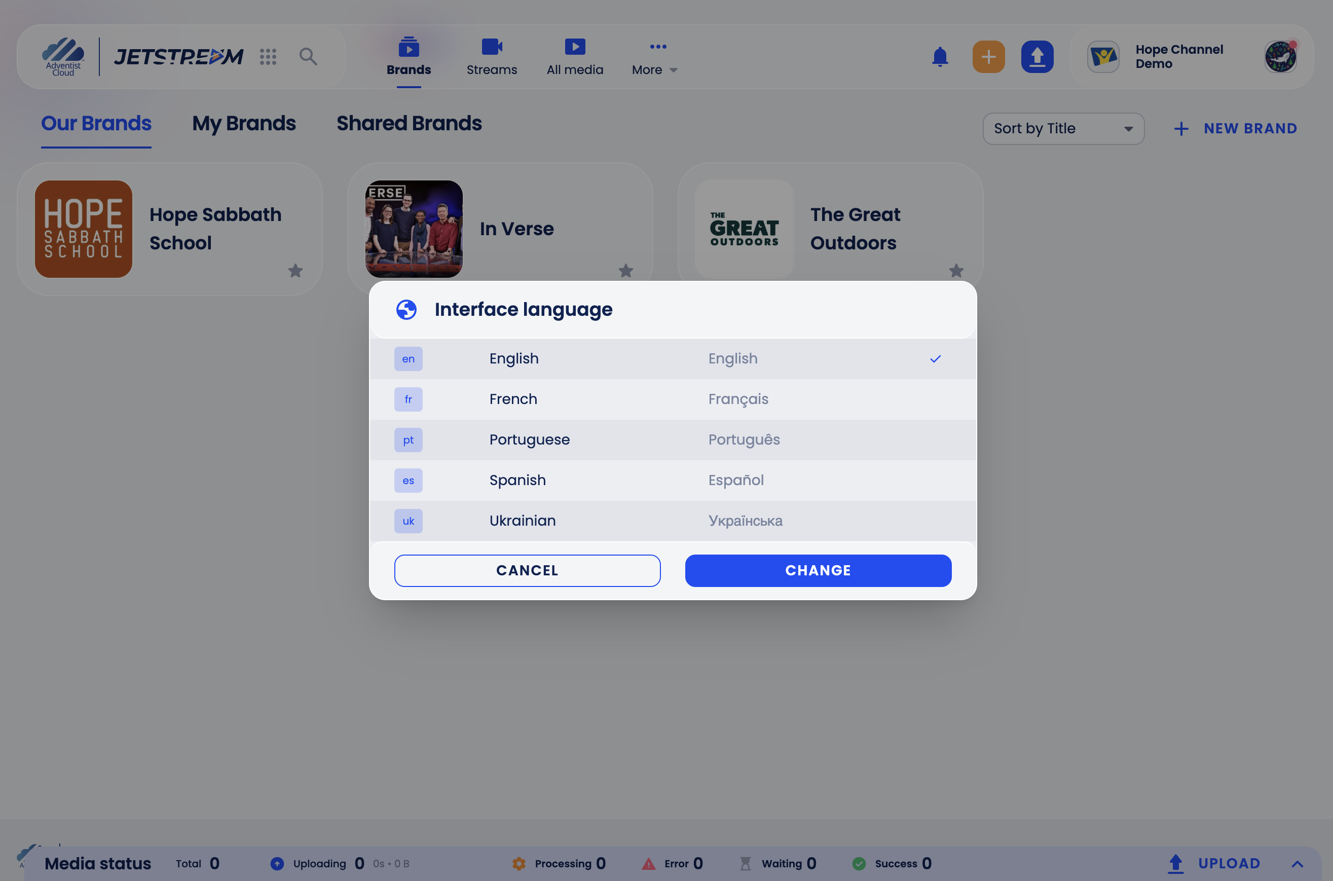Select Ukrainian language row

(673, 520)
